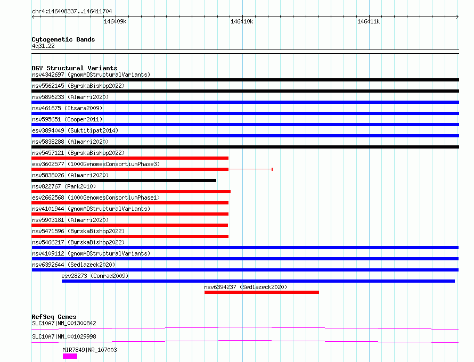Click the 146411k ruler tick label
This screenshot has height=362, width=474.
[368, 22]
